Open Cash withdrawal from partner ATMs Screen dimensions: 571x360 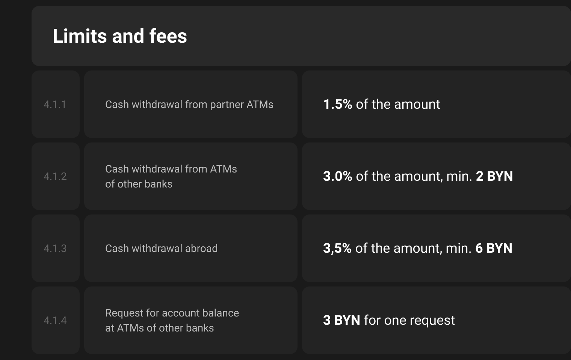tap(189, 104)
